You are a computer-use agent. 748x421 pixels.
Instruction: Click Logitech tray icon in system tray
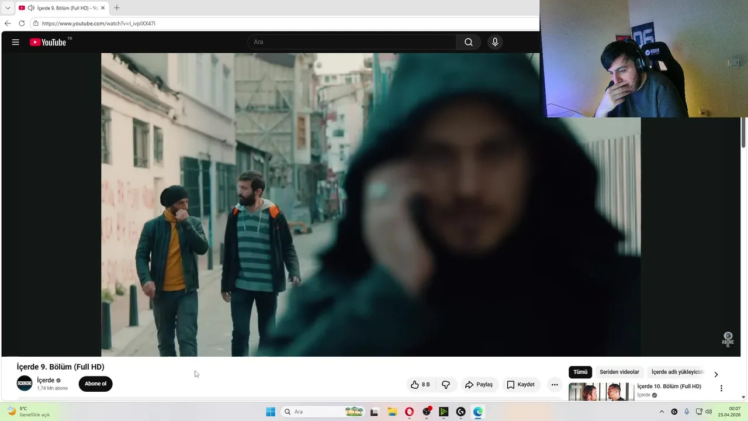pos(674,412)
